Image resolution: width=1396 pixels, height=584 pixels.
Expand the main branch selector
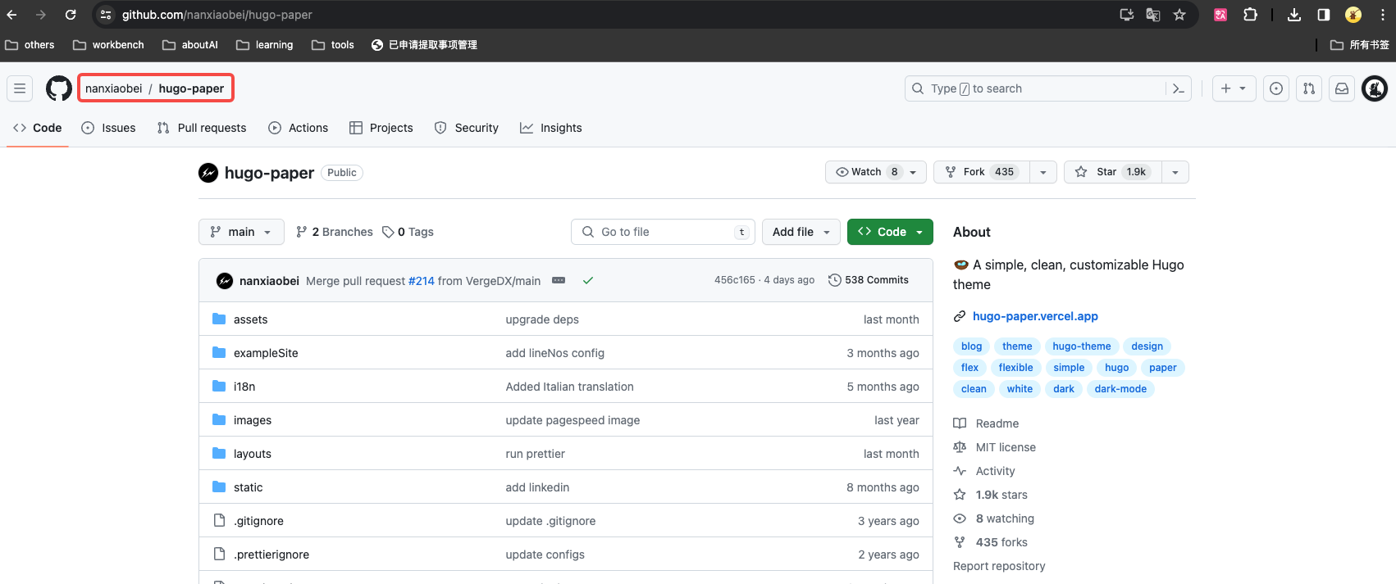241,232
